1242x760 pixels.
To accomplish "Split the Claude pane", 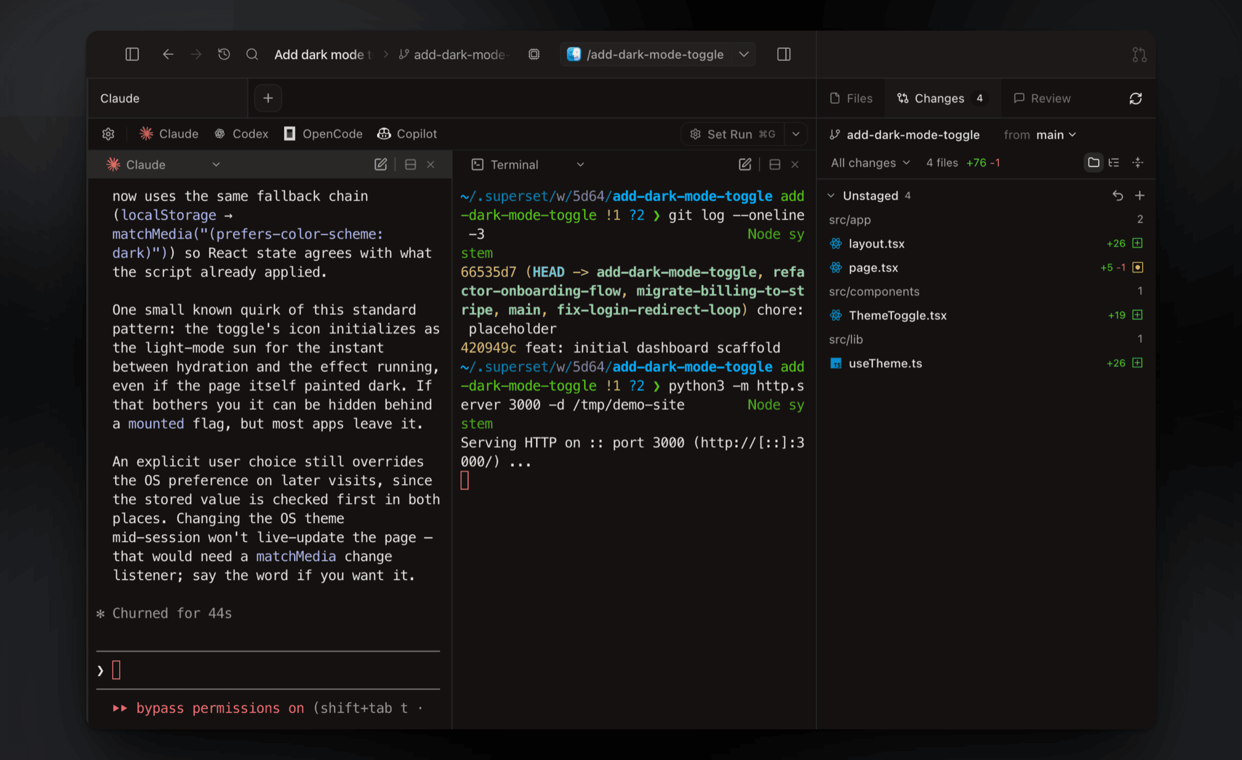I will pyautogui.click(x=410, y=165).
